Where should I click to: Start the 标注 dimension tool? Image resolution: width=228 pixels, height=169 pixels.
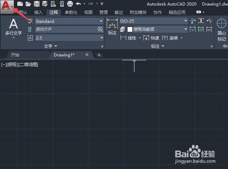112,26
